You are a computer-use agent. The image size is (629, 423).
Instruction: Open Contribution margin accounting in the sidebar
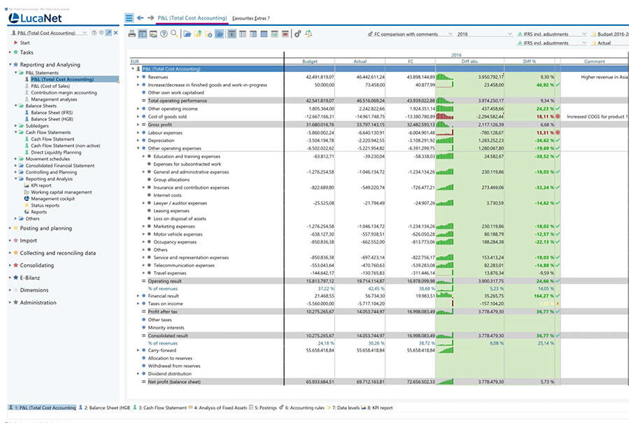[x=64, y=92]
